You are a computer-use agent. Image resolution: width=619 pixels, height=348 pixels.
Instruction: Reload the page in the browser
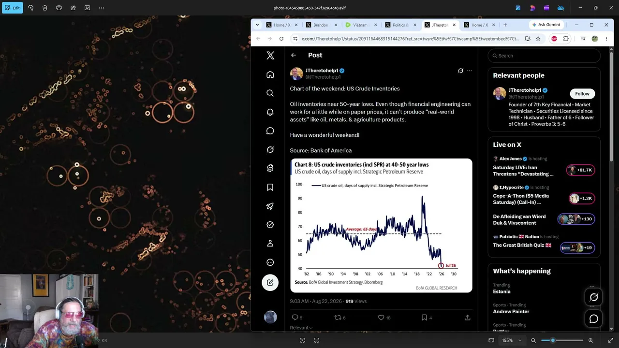280,39
